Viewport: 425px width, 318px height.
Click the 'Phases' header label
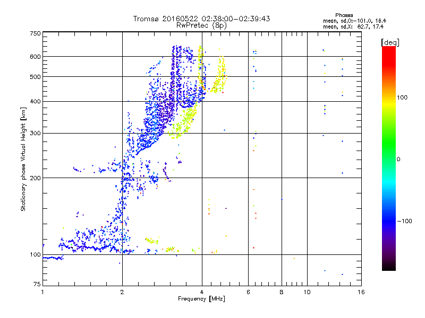[344, 15]
